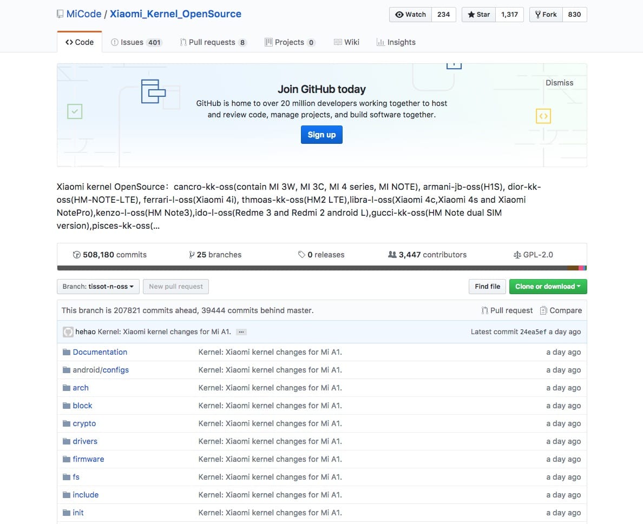Click the folder icon next to arch
Screen dimensions: 643x524
[x=67, y=388]
